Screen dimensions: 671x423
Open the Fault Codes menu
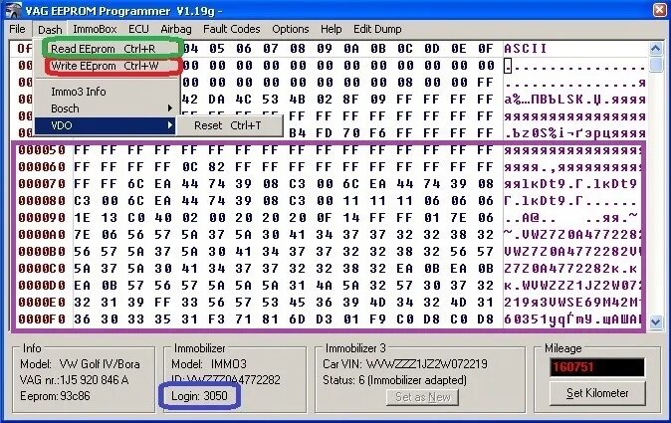232,29
